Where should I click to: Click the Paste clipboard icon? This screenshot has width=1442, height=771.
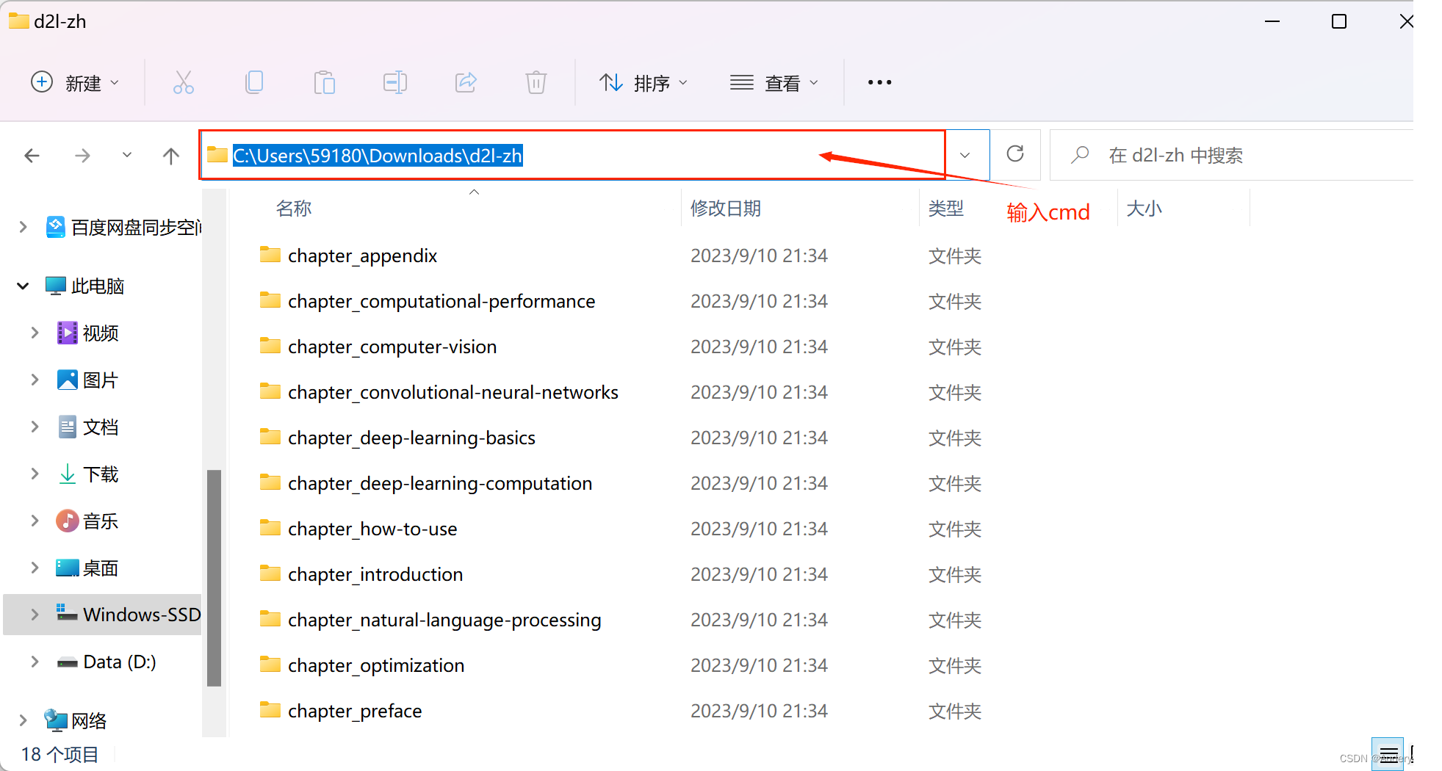324,82
